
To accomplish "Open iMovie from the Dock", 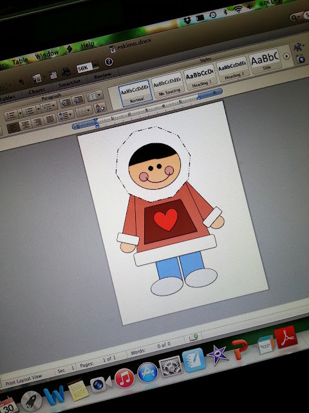I will tap(217, 356).
